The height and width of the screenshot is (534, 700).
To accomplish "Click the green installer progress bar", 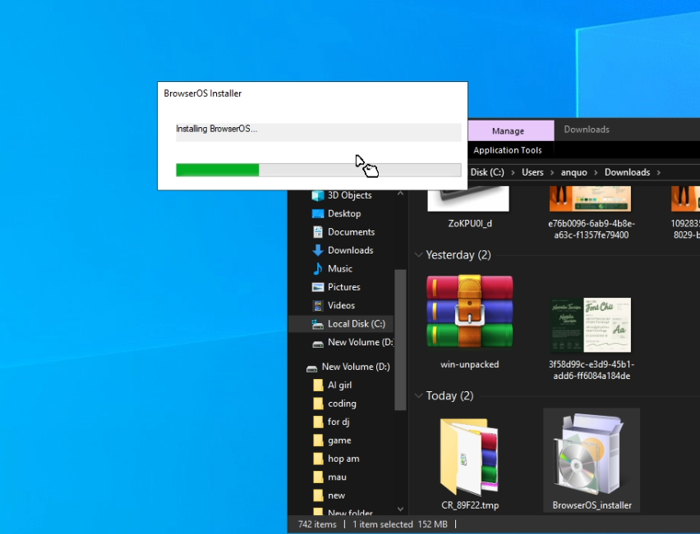I will (x=318, y=170).
